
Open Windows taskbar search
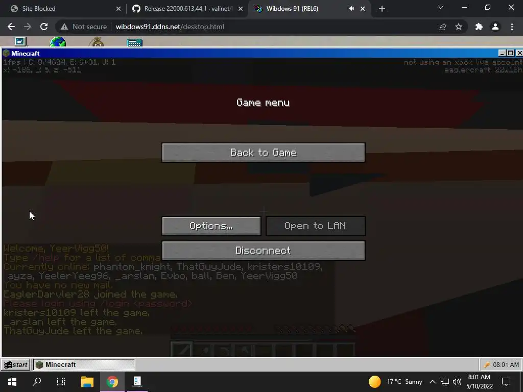coord(37,382)
